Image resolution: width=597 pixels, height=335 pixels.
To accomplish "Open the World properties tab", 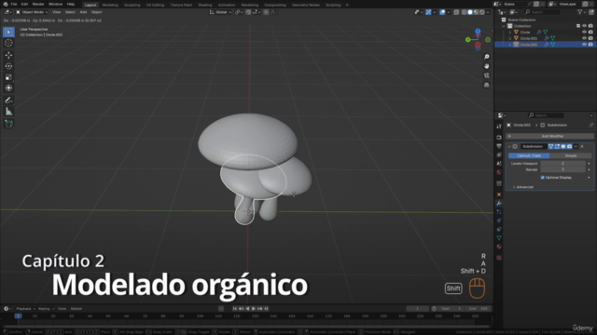I will click(499, 172).
